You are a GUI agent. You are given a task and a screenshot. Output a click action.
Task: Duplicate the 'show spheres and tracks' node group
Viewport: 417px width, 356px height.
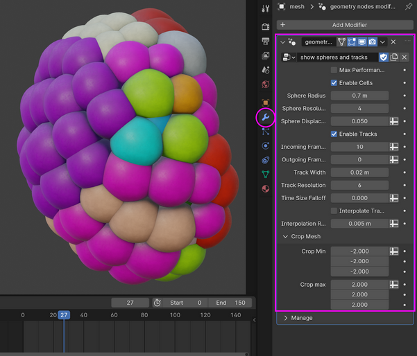[394, 57]
